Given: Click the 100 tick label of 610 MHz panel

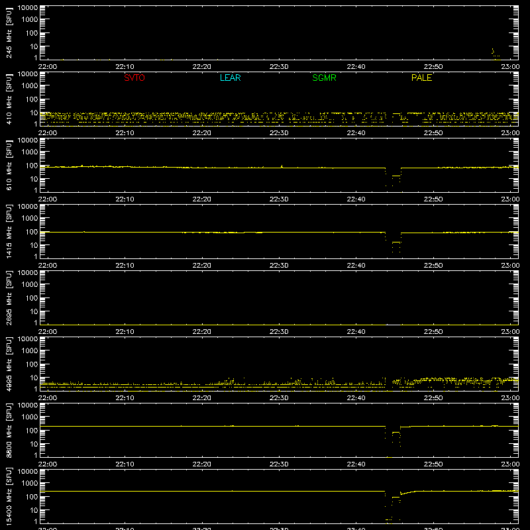Looking at the screenshot, I should (32, 165).
